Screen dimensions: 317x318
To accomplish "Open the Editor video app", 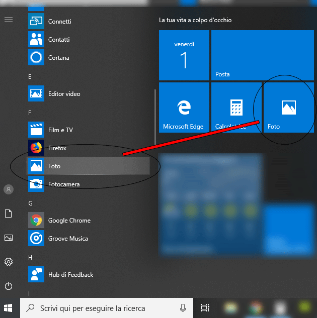I will tap(36, 94).
